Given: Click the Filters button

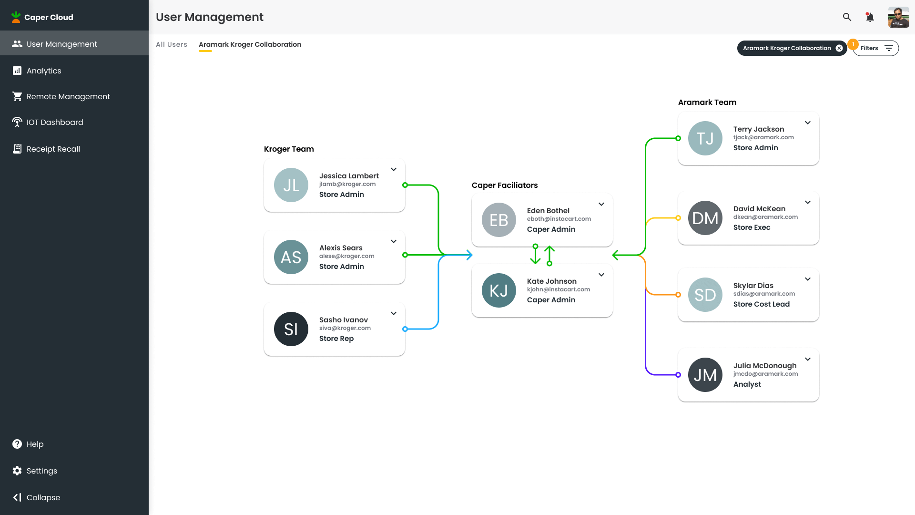Looking at the screenshot, I should [x=876, y=48].
